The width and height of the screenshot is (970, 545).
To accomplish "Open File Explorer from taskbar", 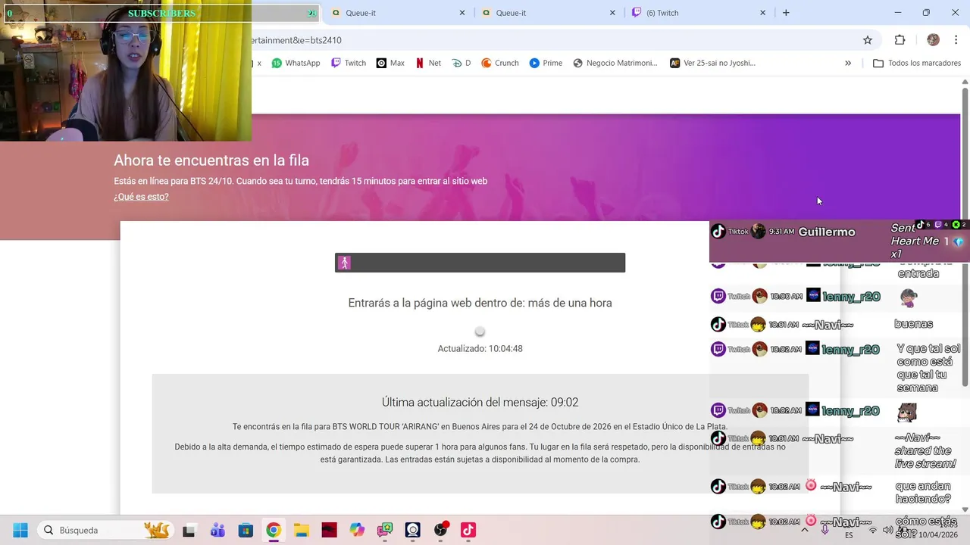I will [301, 530].
